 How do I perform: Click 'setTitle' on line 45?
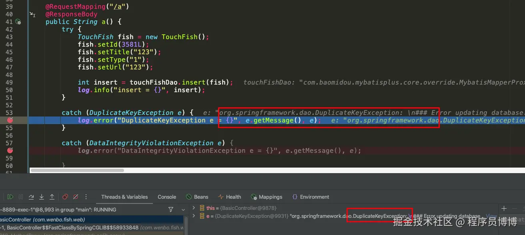pyautogui.click(x=114, y=52)
